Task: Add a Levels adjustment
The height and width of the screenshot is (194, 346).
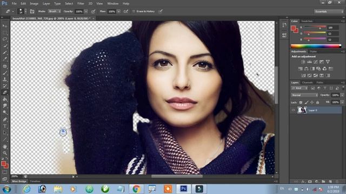Action: coord(309,62)
